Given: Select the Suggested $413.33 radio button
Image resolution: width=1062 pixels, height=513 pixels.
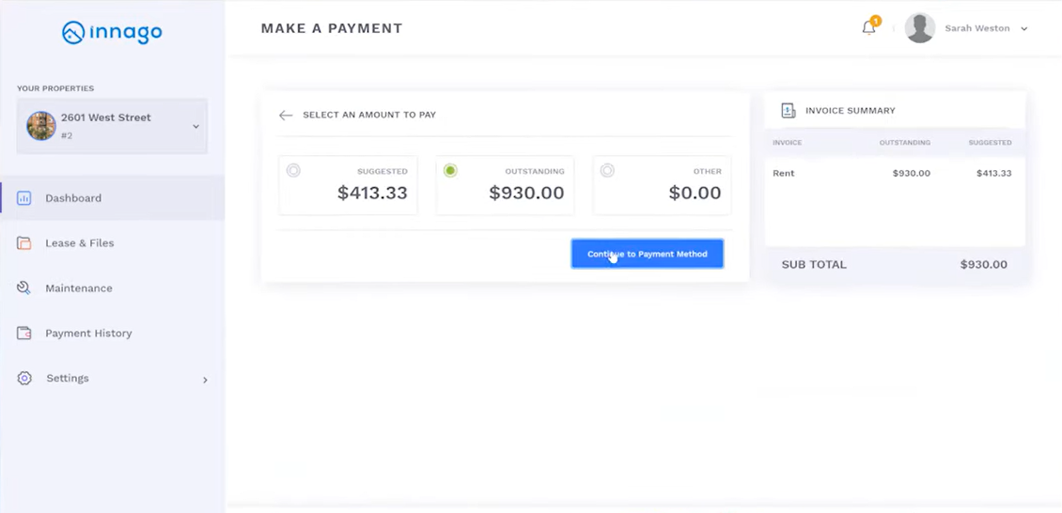Looking at the screenshot, I should click(x=293, y=171).
